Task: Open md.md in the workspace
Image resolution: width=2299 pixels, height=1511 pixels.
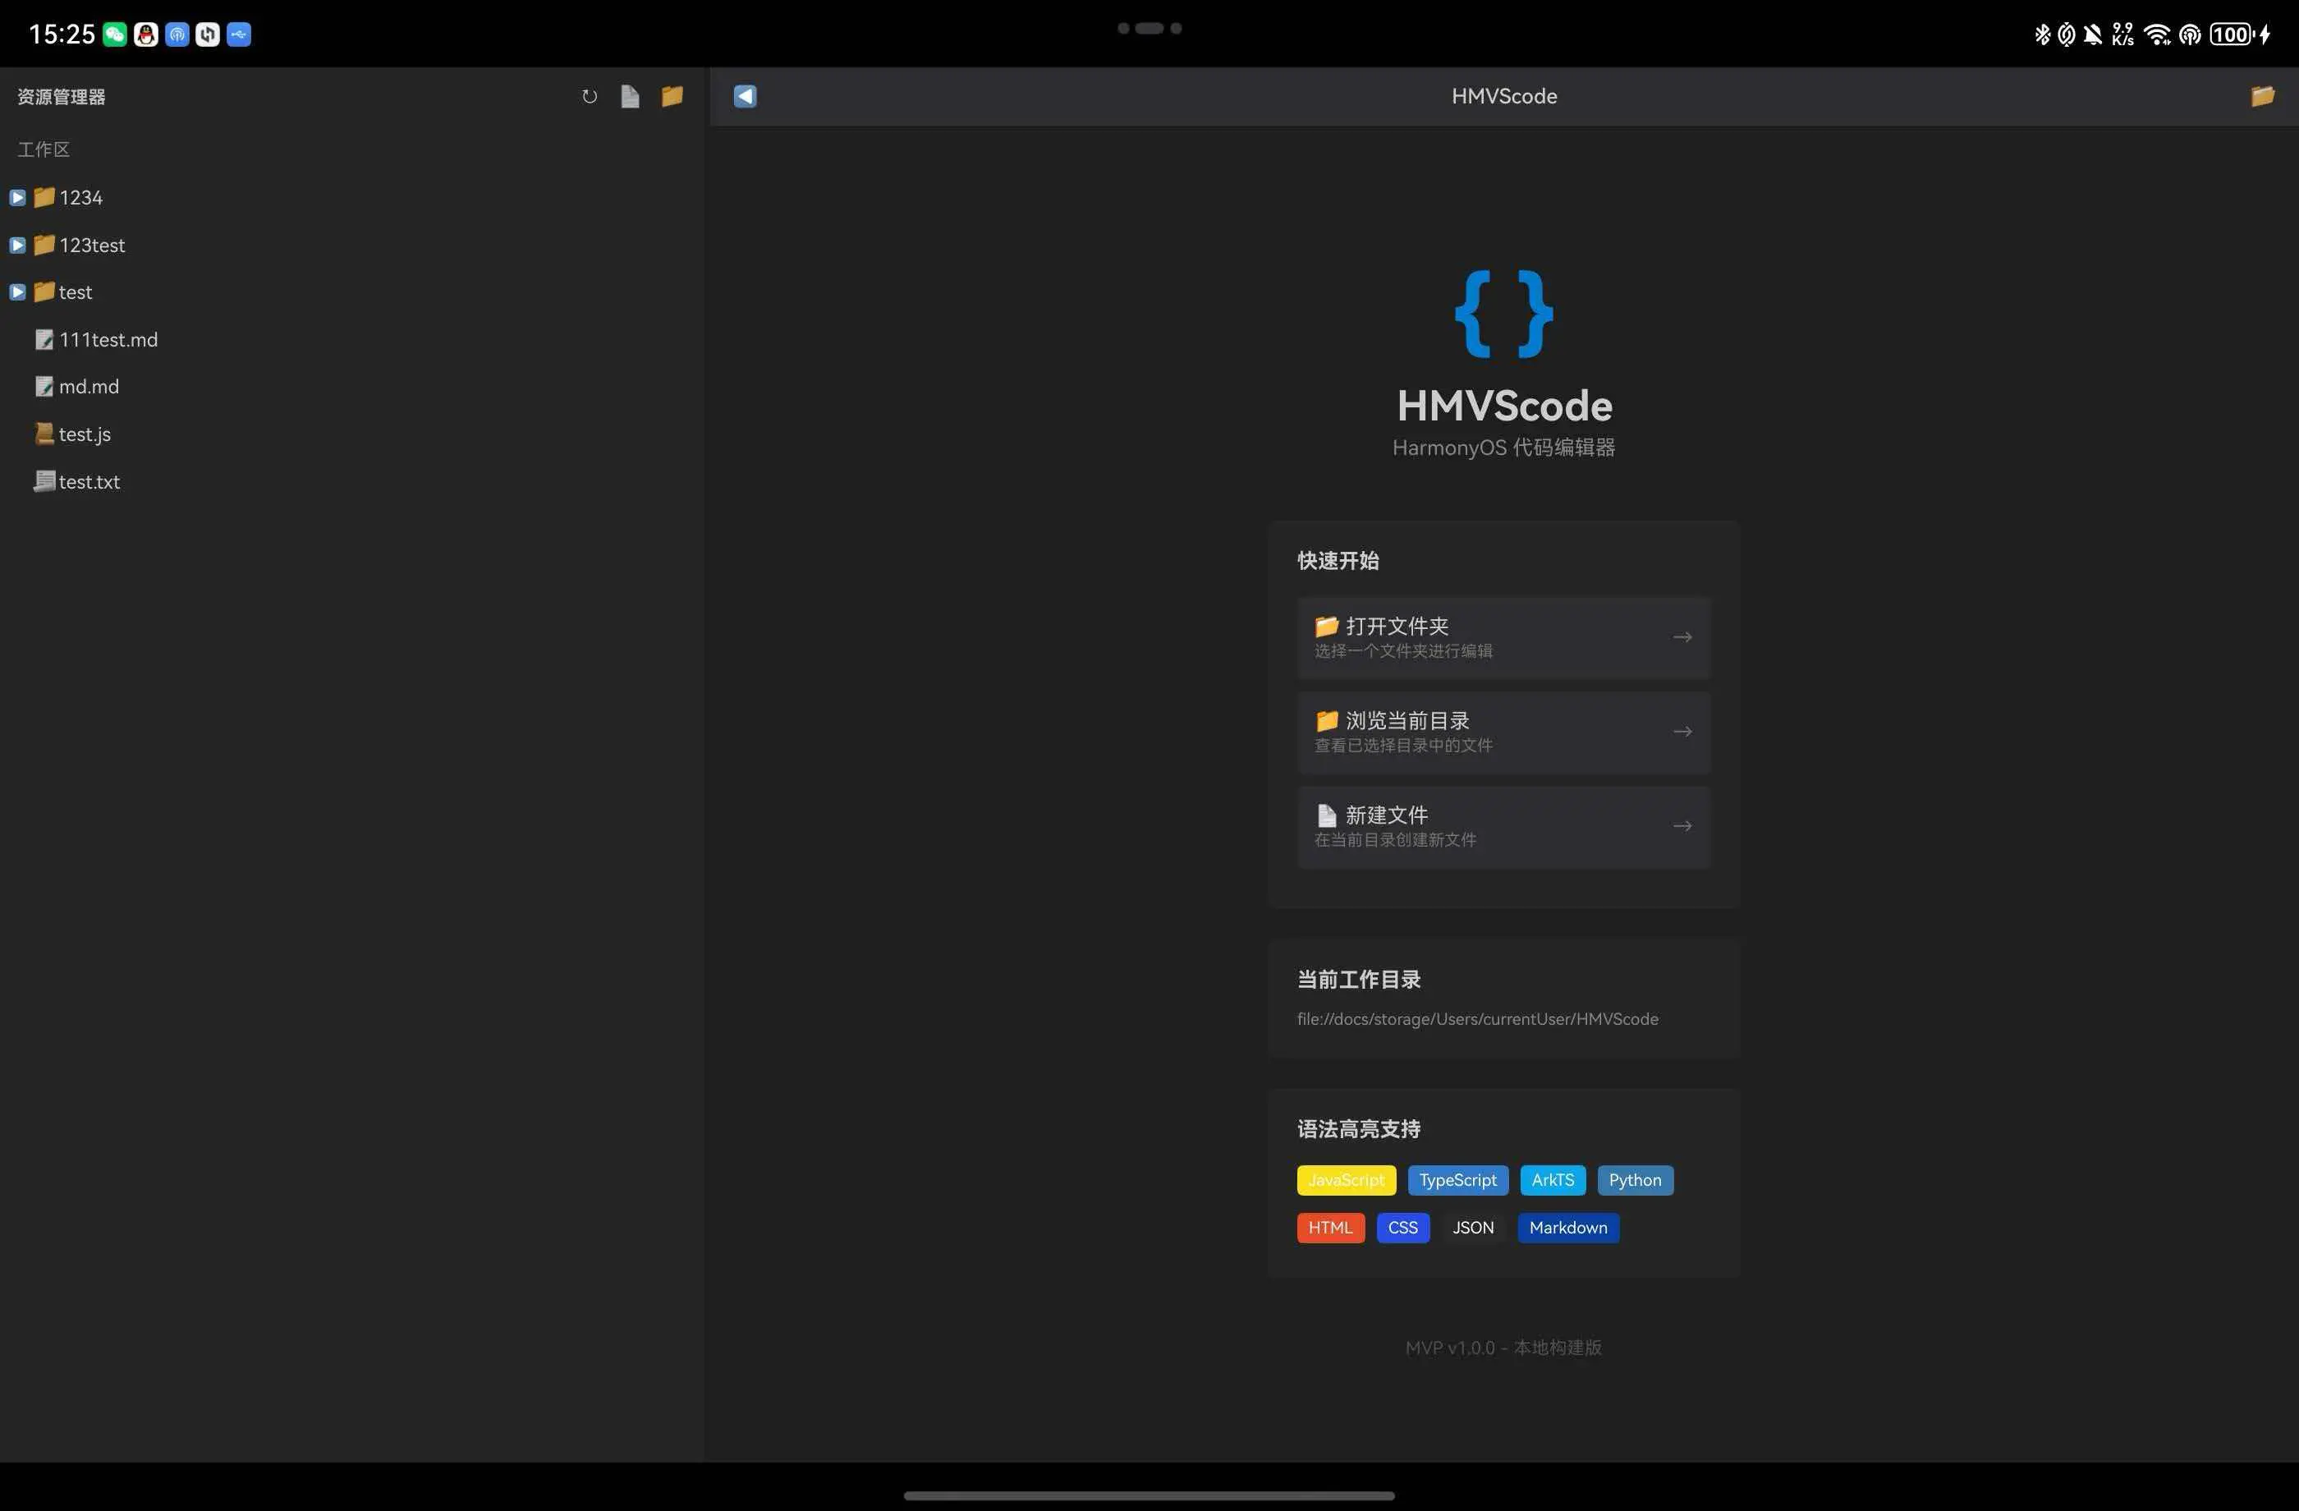Action: click(89, 387)
